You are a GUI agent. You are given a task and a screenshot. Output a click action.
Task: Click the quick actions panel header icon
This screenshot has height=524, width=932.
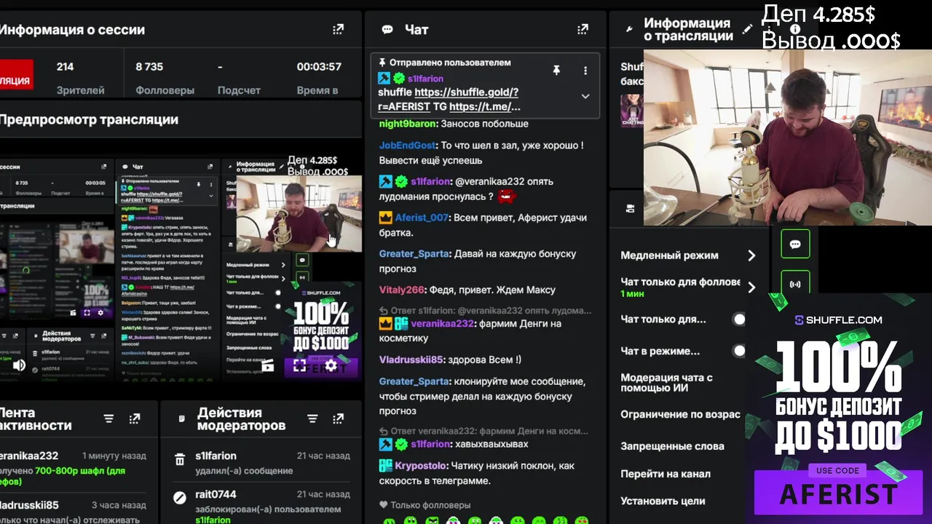(630, 209)
